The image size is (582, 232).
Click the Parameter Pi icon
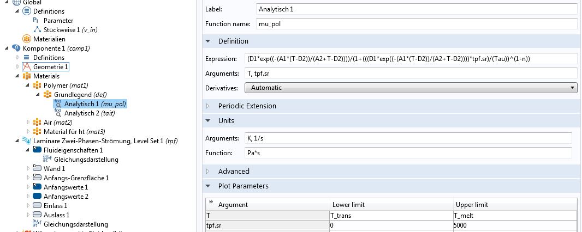click(37, 21)
